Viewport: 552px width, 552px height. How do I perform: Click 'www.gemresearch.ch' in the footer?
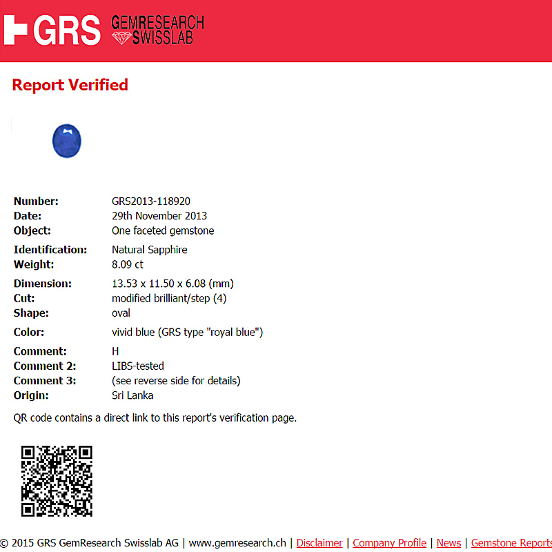(237, 543)
